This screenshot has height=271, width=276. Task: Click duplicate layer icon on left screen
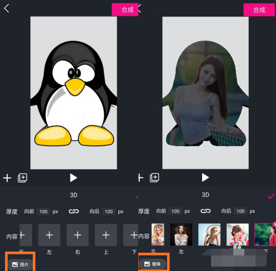(22, 178)
